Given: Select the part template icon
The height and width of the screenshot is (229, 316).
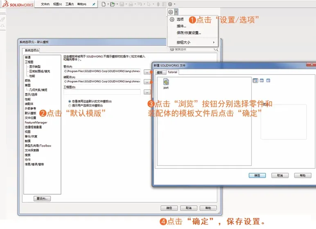Looking at the screenshot, I should [166, 84].
